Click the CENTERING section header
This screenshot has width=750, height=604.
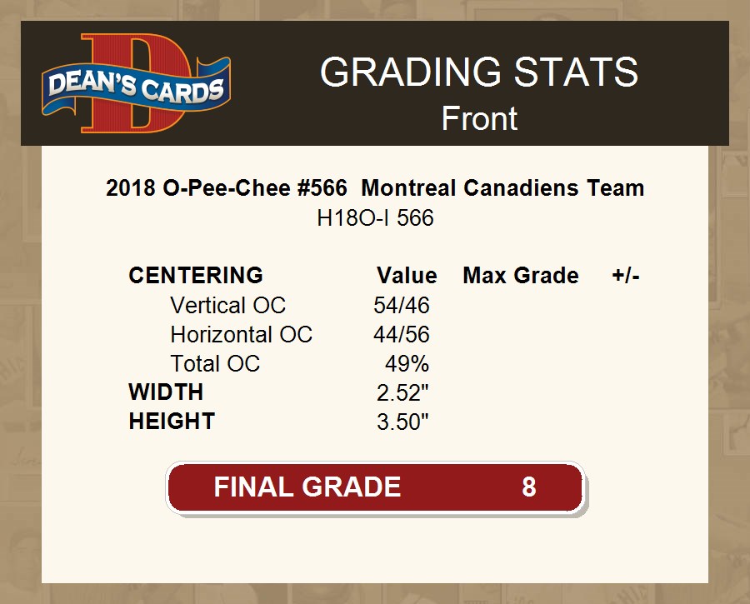click(x=196, y=276)
